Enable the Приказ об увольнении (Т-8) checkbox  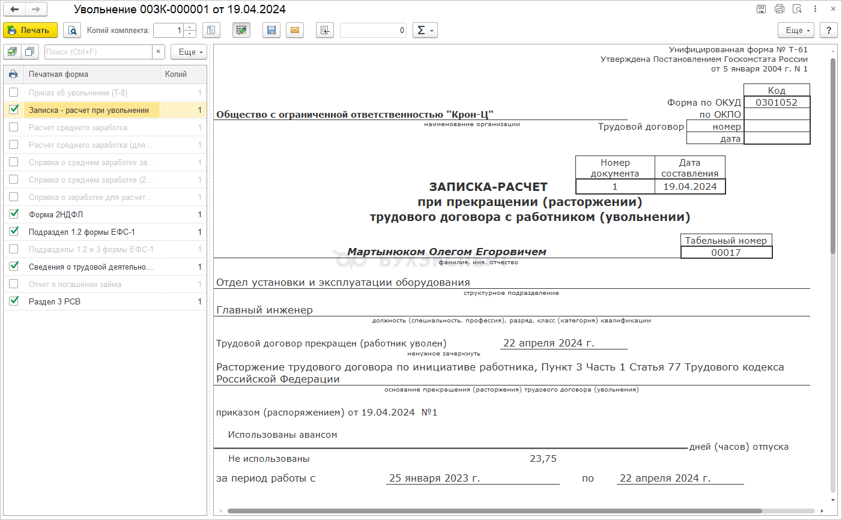tap(14, 92)
